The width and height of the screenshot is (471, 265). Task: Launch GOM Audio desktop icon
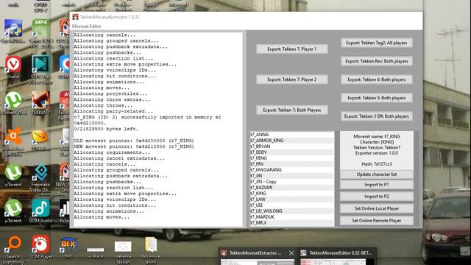click(x=41, y=211)
